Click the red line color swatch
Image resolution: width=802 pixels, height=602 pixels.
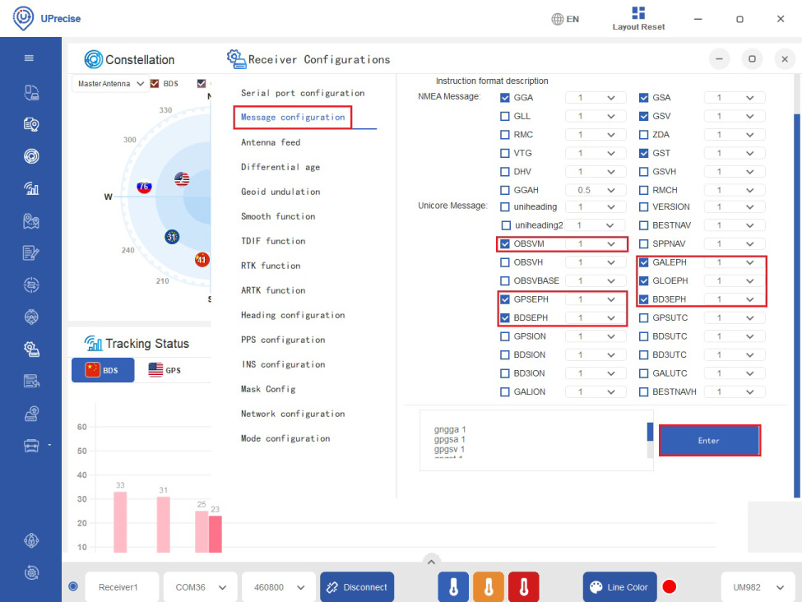670,587
